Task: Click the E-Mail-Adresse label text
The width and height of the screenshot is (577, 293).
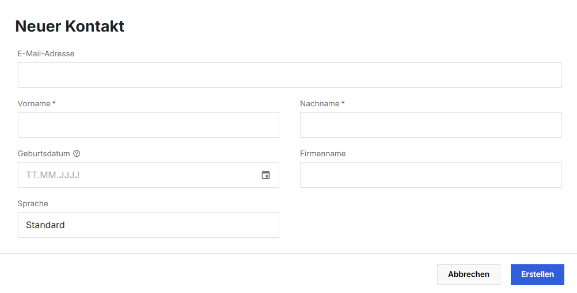Action: [46, 53]
